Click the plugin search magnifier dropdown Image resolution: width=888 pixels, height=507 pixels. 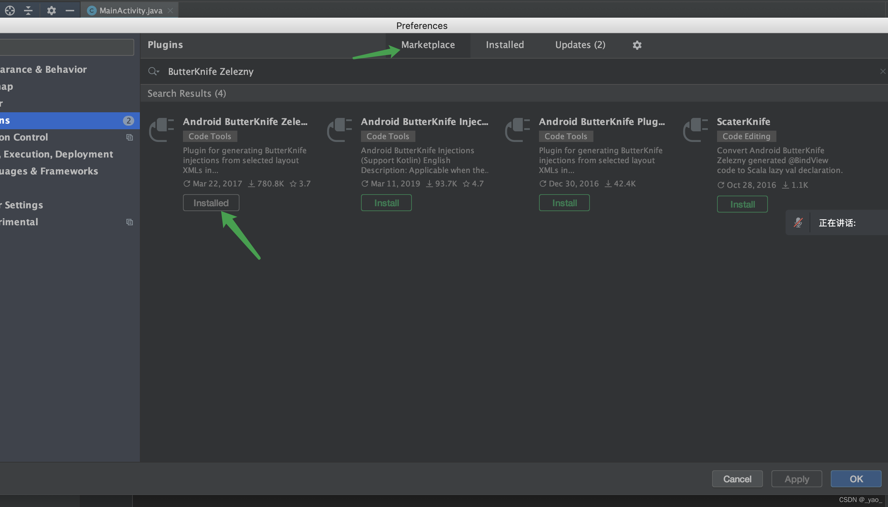154,71
